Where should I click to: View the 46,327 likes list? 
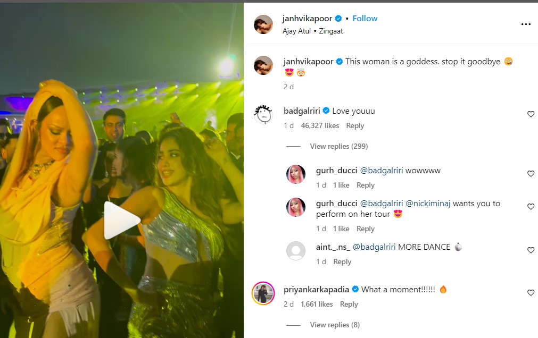point(320,126)
